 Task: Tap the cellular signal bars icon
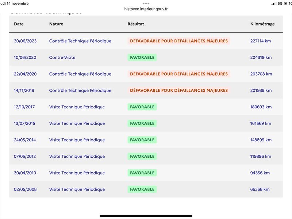pyautogui.click(x=274, y=4)
